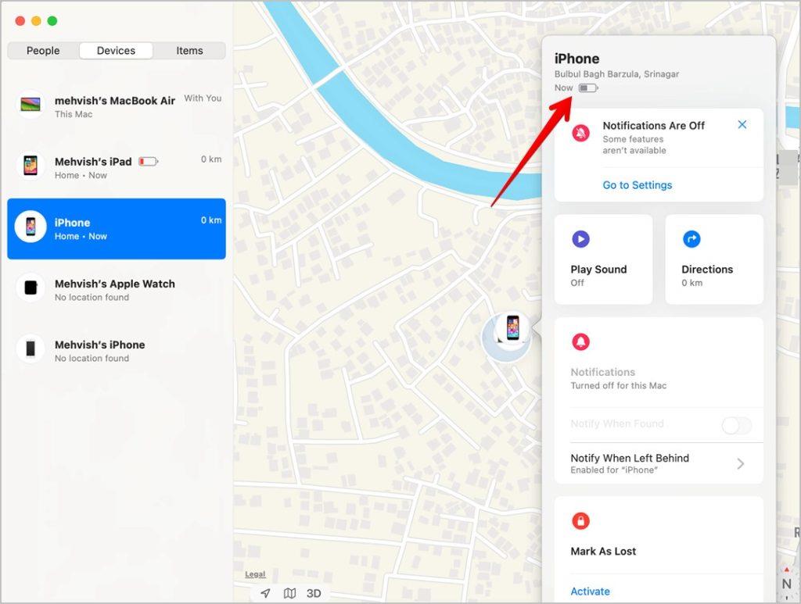Click the Play Sound button

[603, 259]
